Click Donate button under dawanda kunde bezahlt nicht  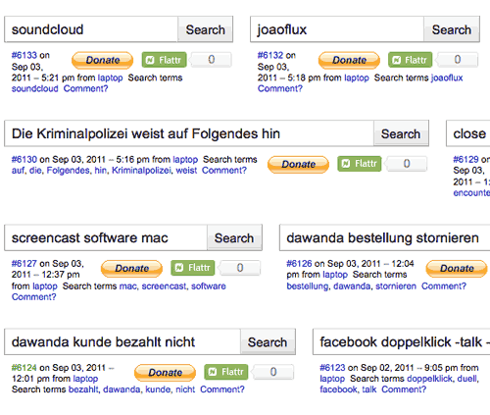(165, 373)
